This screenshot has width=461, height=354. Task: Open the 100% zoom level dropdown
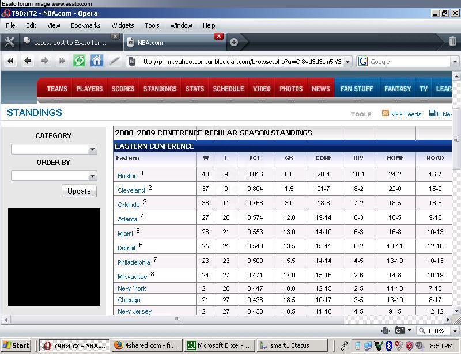point(455,331)
